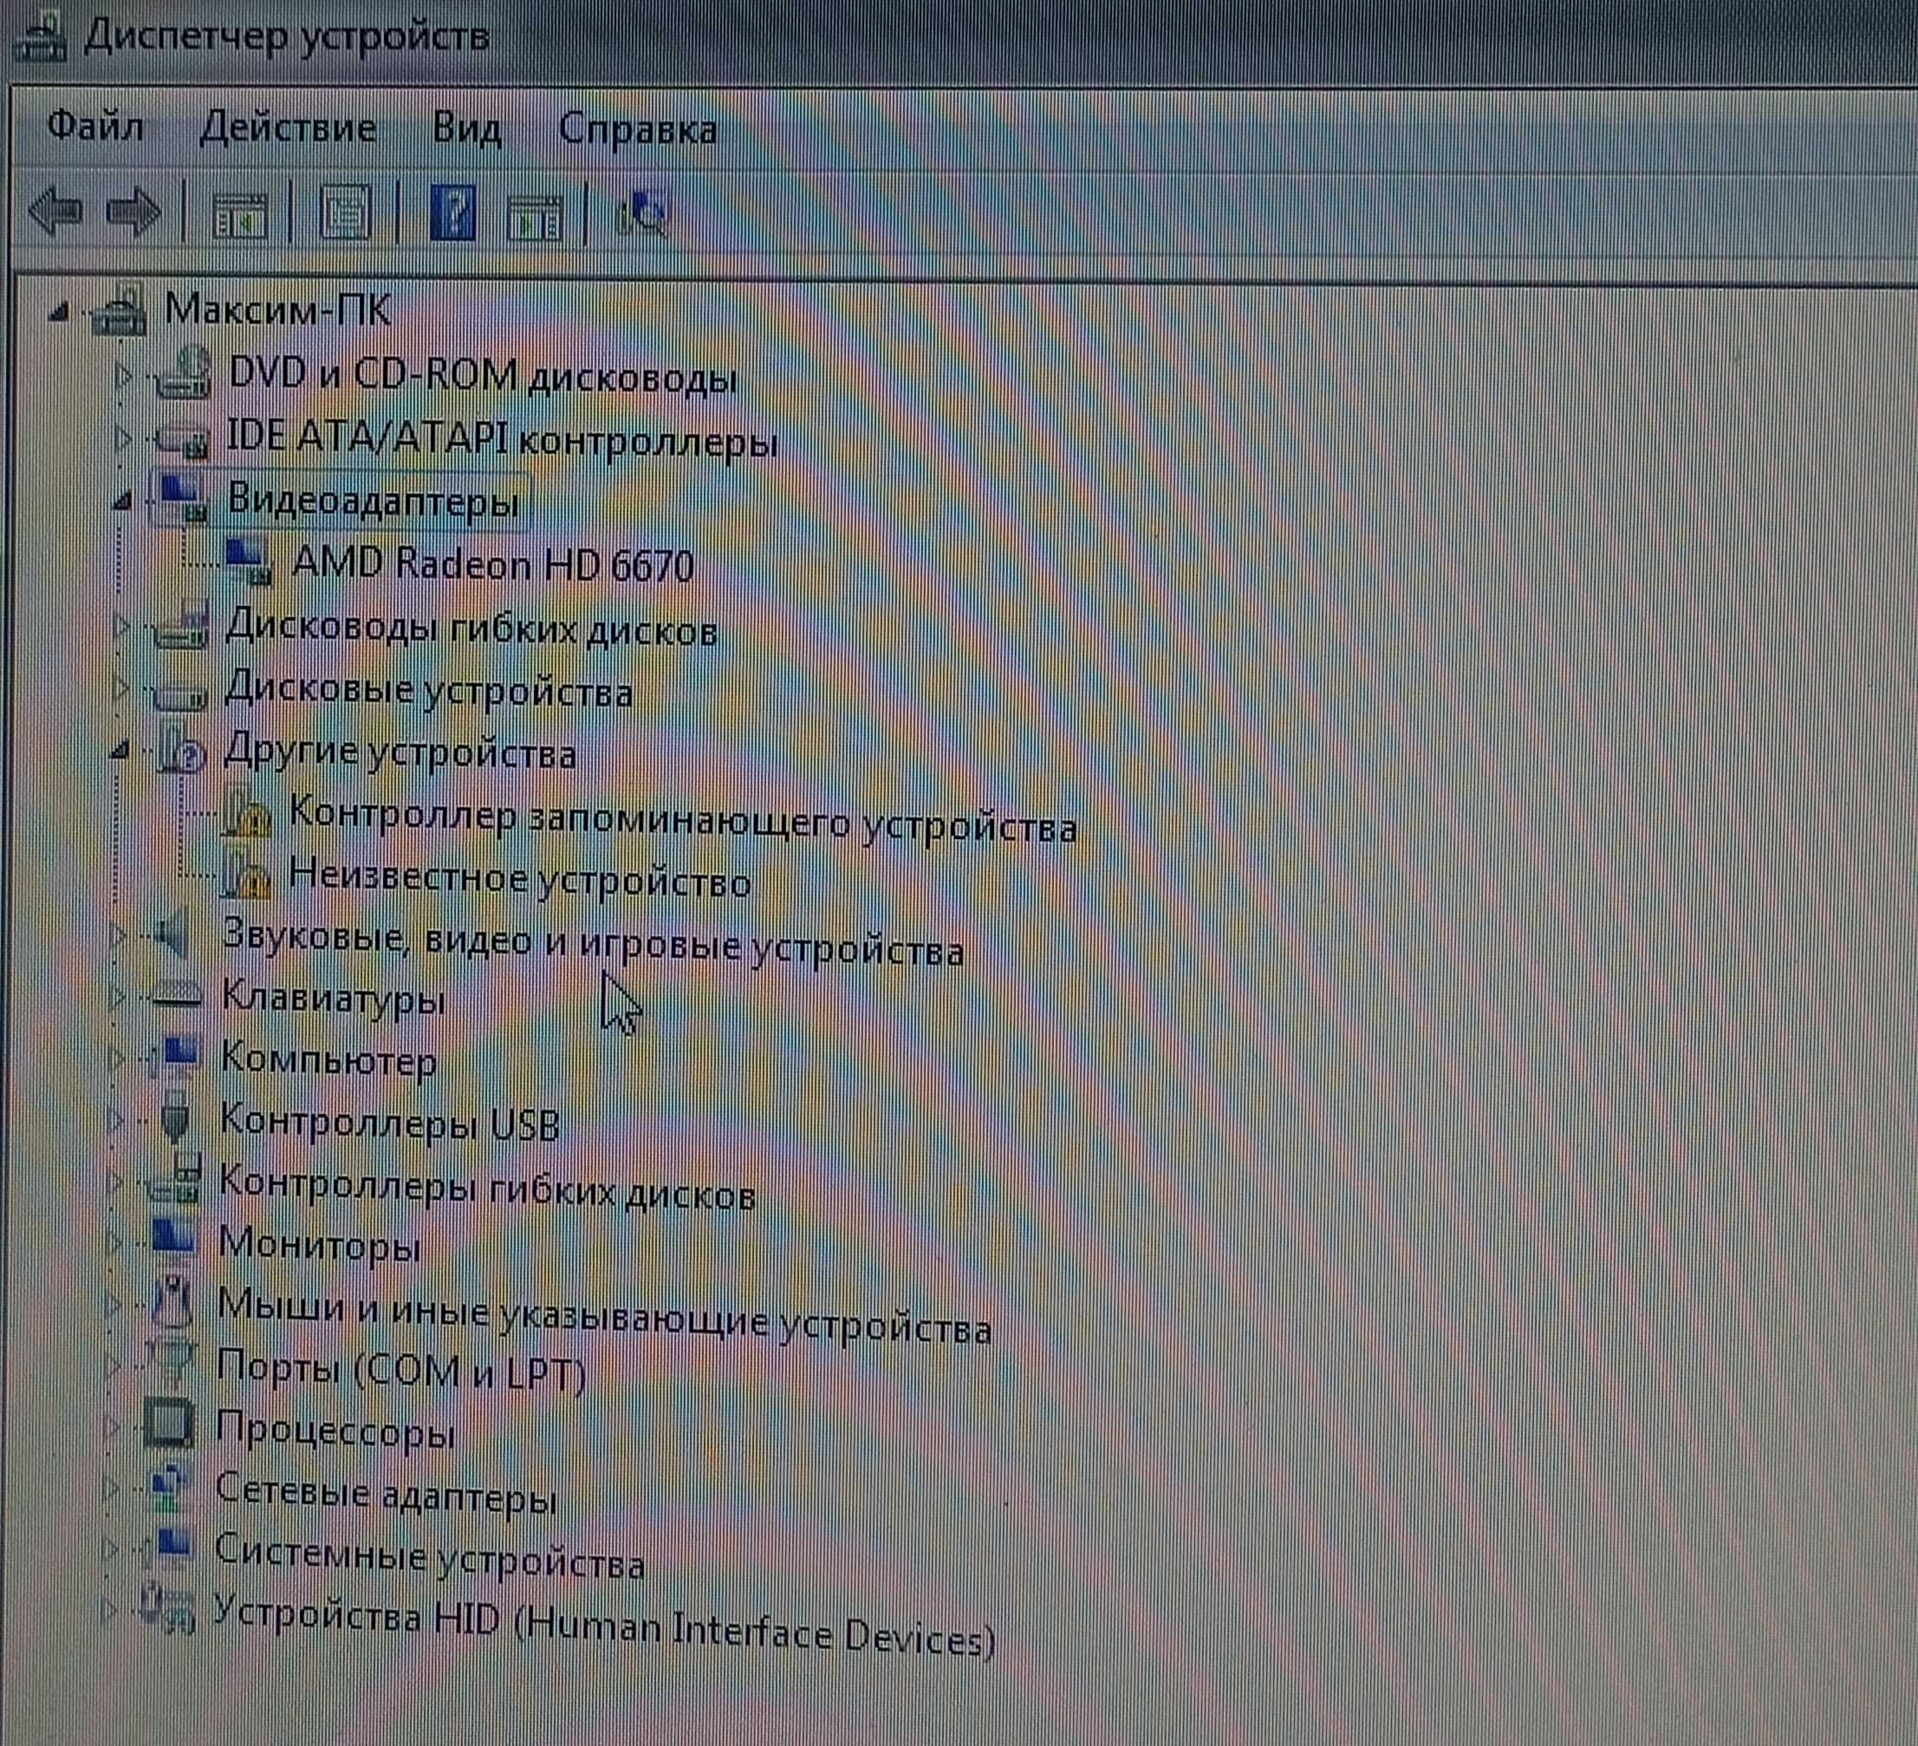
Task: Click the Максим-ПК computer icon
Action: pos(120,309)
